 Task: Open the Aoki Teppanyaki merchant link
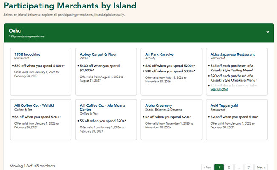[x=224, y=105]
